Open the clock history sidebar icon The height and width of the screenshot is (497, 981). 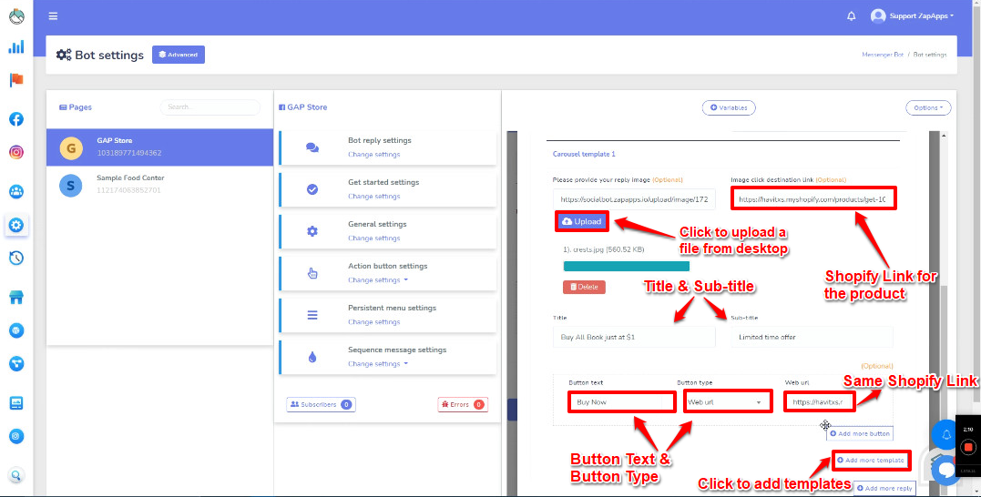coord(16,258)
